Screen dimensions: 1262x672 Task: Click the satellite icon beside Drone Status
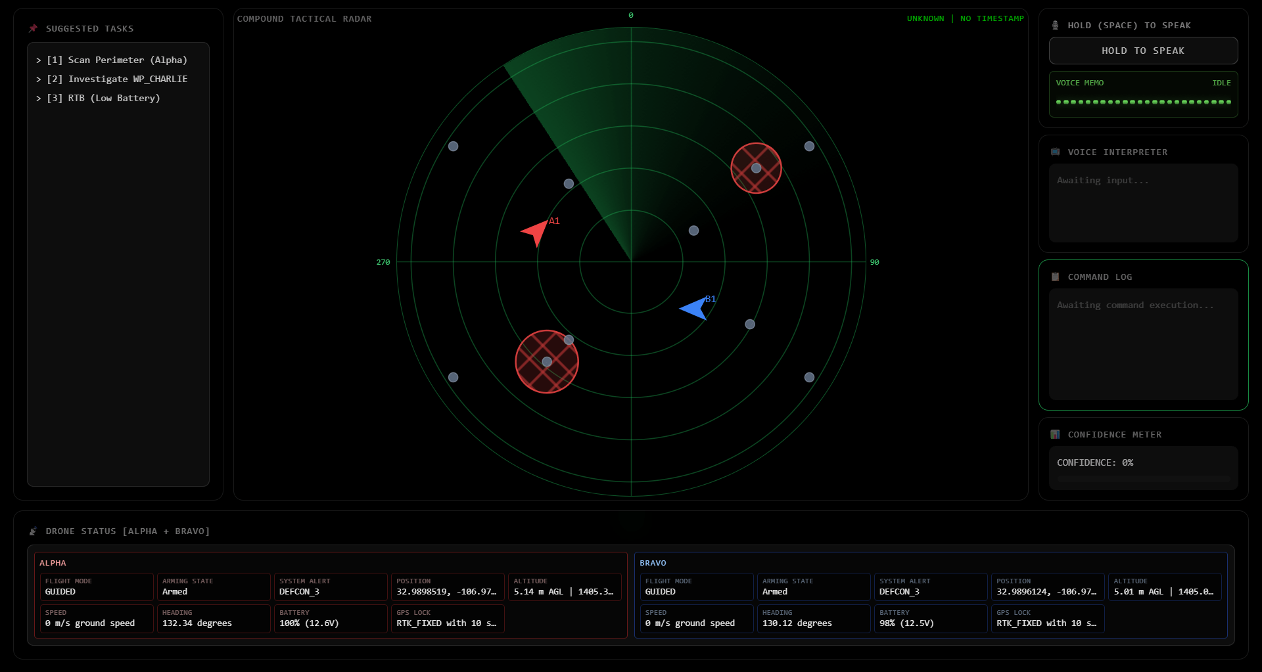pyautogui.click(x=33, y=531)
